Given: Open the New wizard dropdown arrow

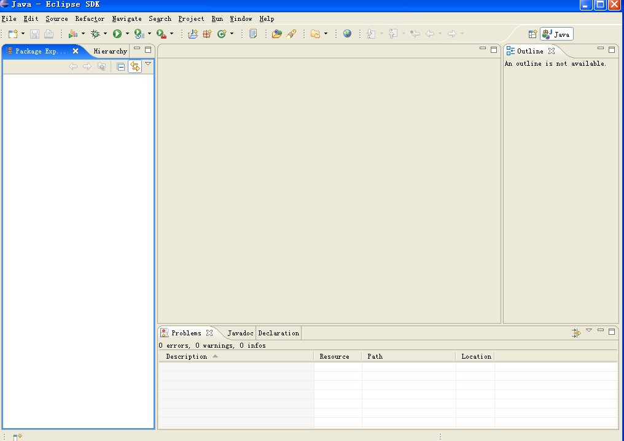Looking at the screenshot, I should [x=23, y=34].
